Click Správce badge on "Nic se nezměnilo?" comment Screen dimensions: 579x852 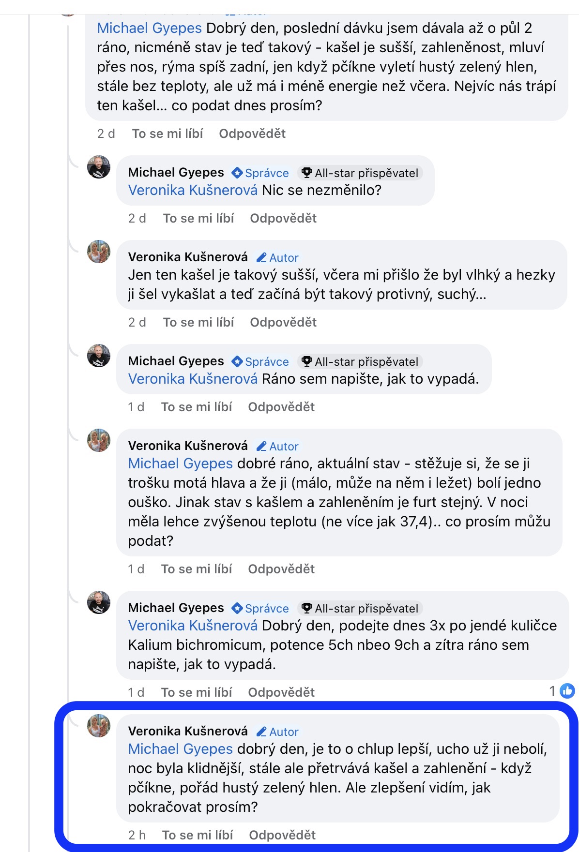(260, 173)
